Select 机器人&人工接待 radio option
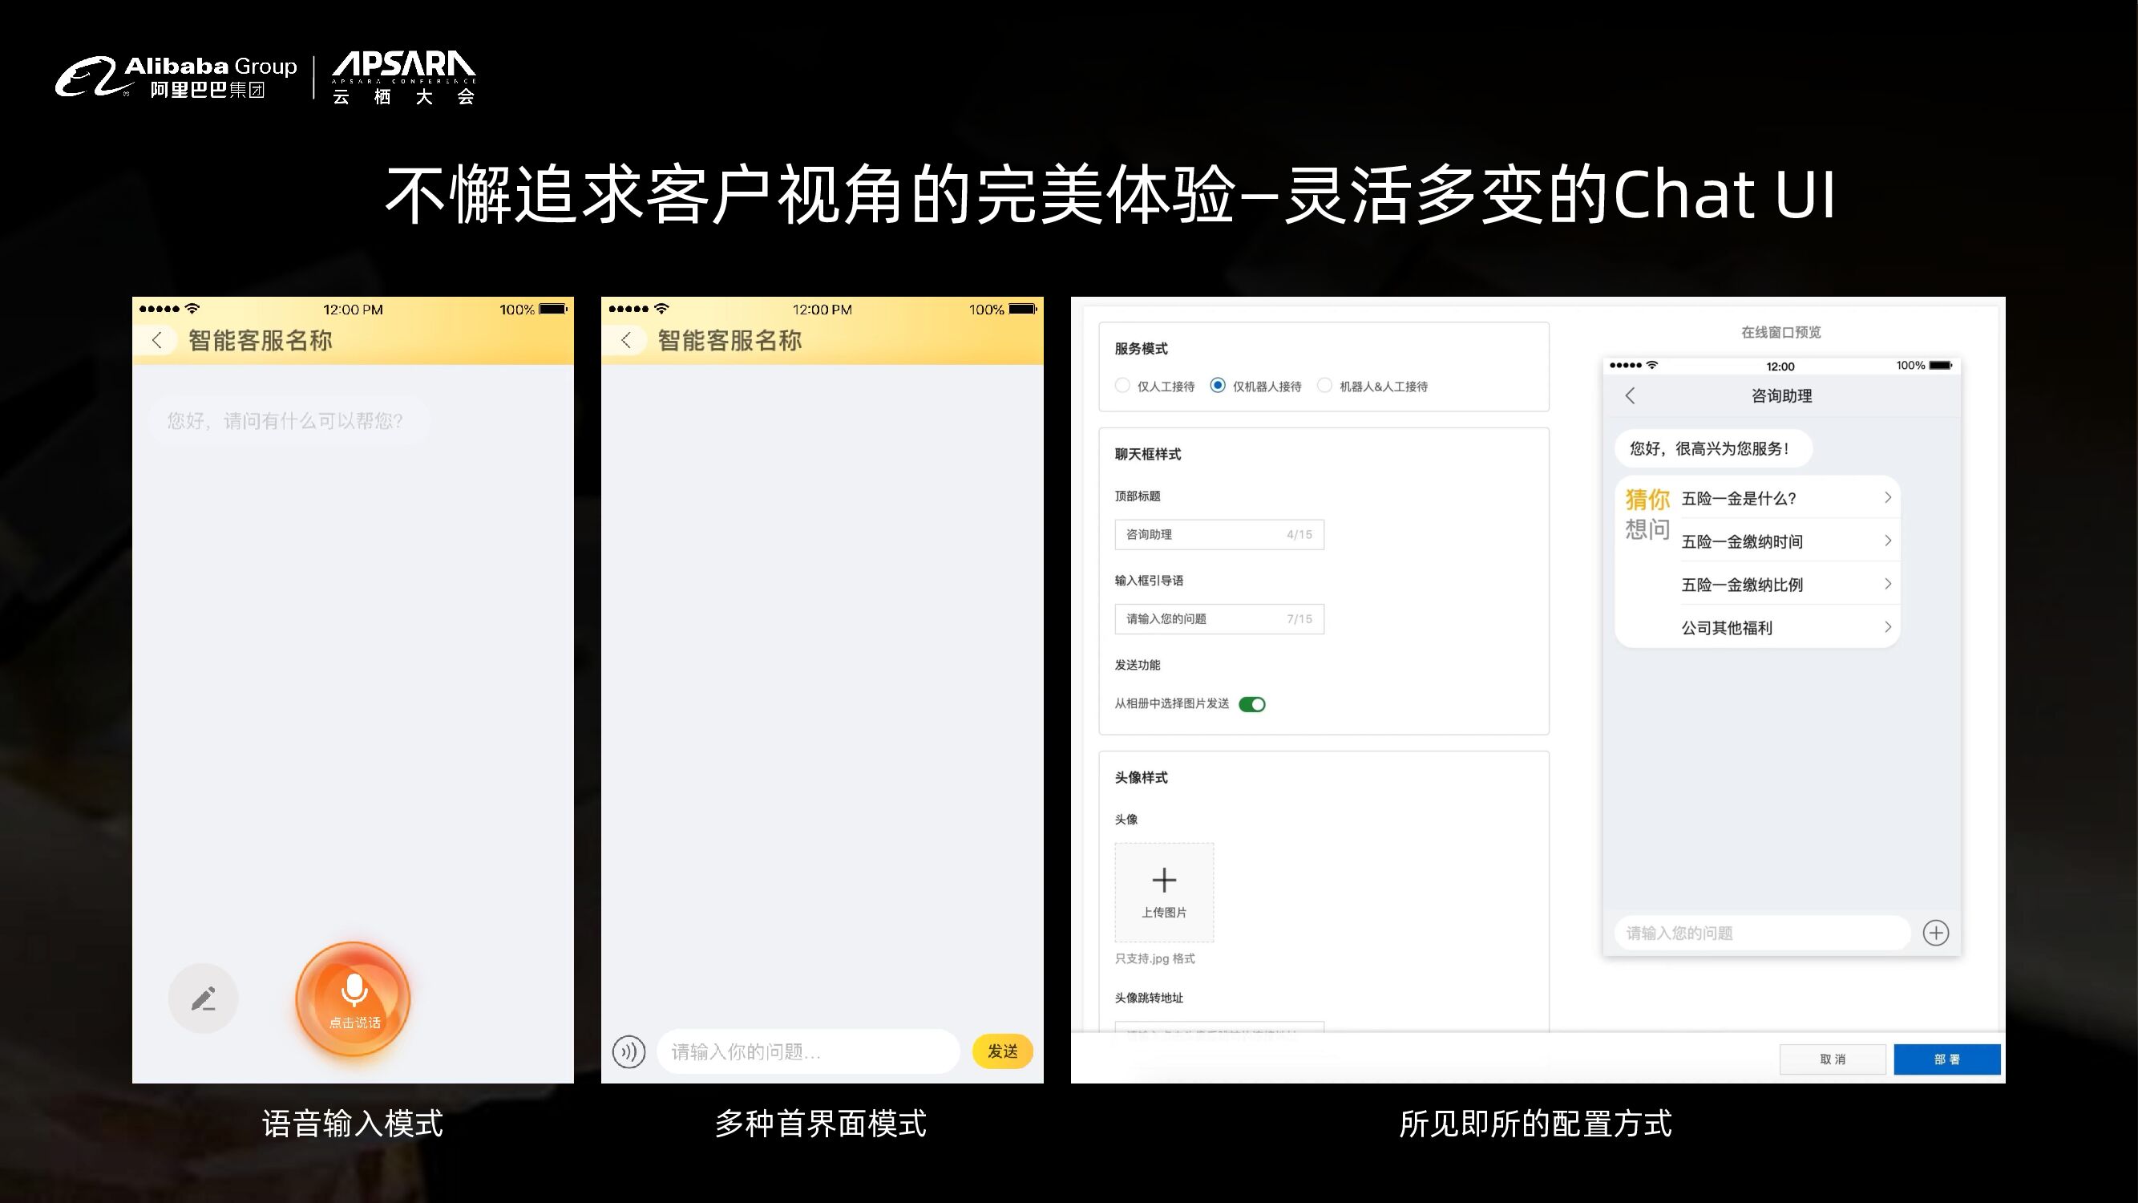 coord(1324,385)
